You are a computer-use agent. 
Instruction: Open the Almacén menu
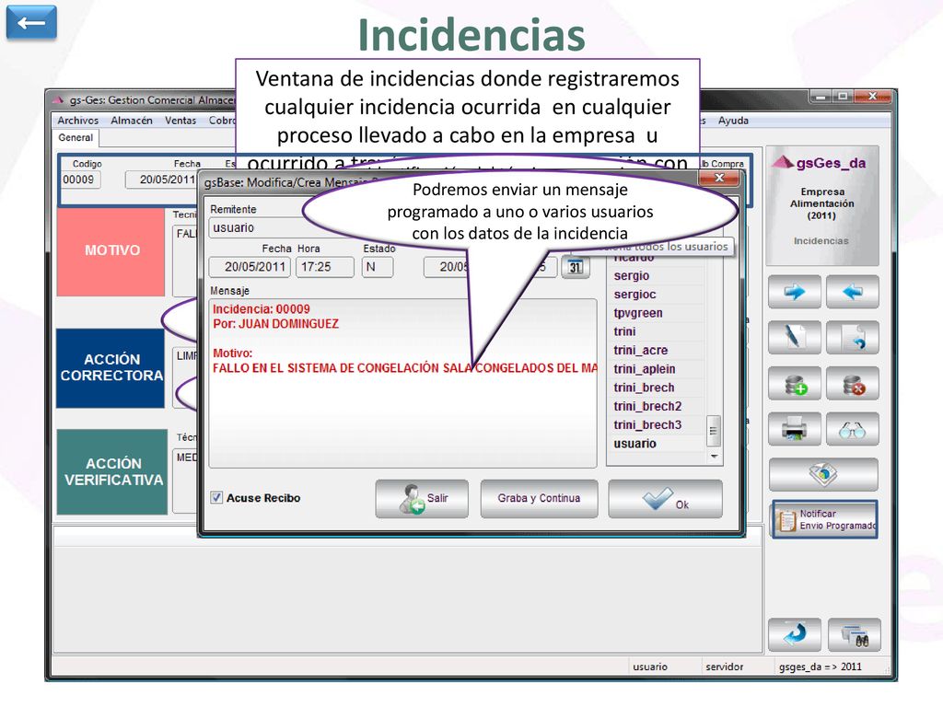pyautogui.click(x=131, y=121)
